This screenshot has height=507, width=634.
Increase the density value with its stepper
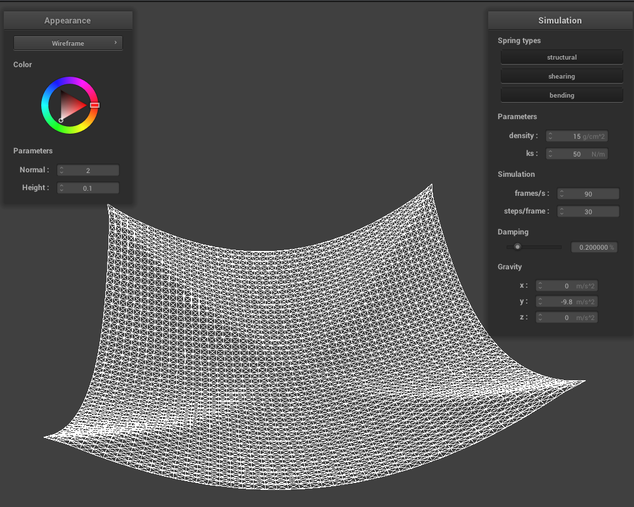(x=550, y=134)
